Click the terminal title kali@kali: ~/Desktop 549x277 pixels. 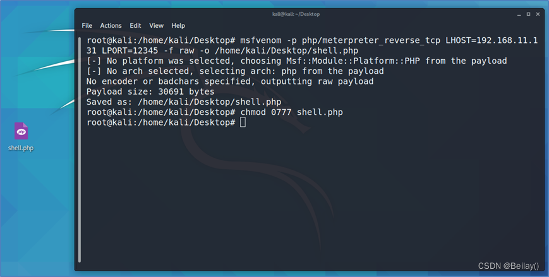click(296, 15)
